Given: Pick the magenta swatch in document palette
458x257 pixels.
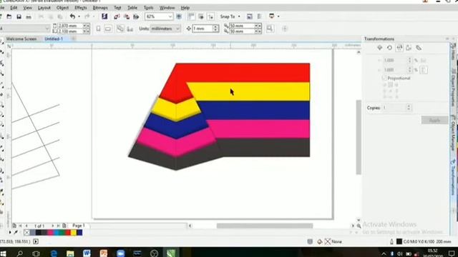Looking at the screenshot, I should [50, 232].
